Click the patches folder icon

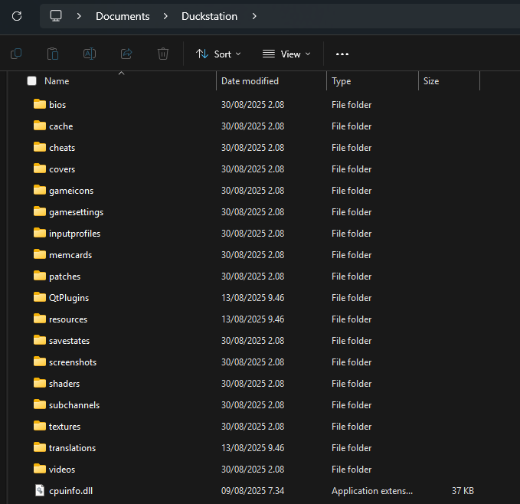tap(40, 276)
